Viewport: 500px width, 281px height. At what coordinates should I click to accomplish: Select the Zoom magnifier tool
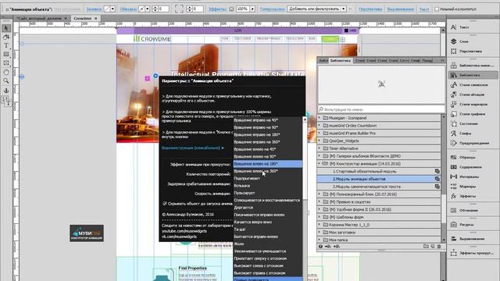tap(6, 81)
